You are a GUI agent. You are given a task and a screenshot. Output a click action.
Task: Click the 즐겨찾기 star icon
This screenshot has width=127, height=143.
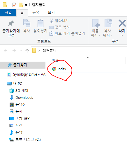coord(10,65)
